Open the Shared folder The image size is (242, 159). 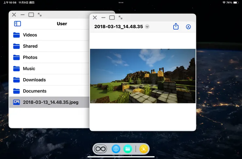tap(49, 46)
